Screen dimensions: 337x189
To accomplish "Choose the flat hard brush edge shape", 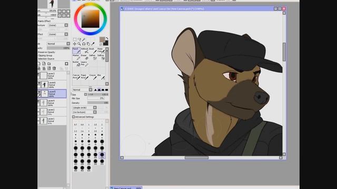I will point(106,90).
